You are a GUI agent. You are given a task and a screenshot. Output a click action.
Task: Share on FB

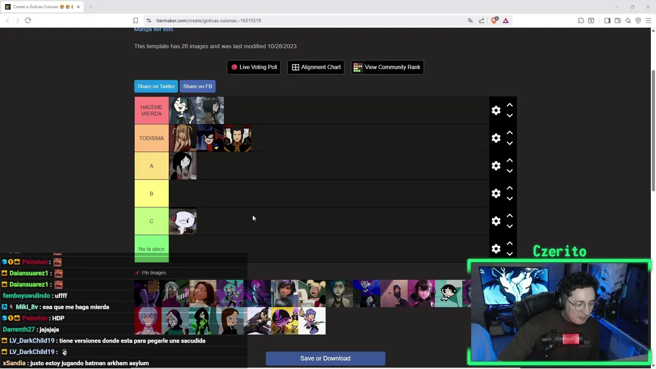click(x=197, y=86)
